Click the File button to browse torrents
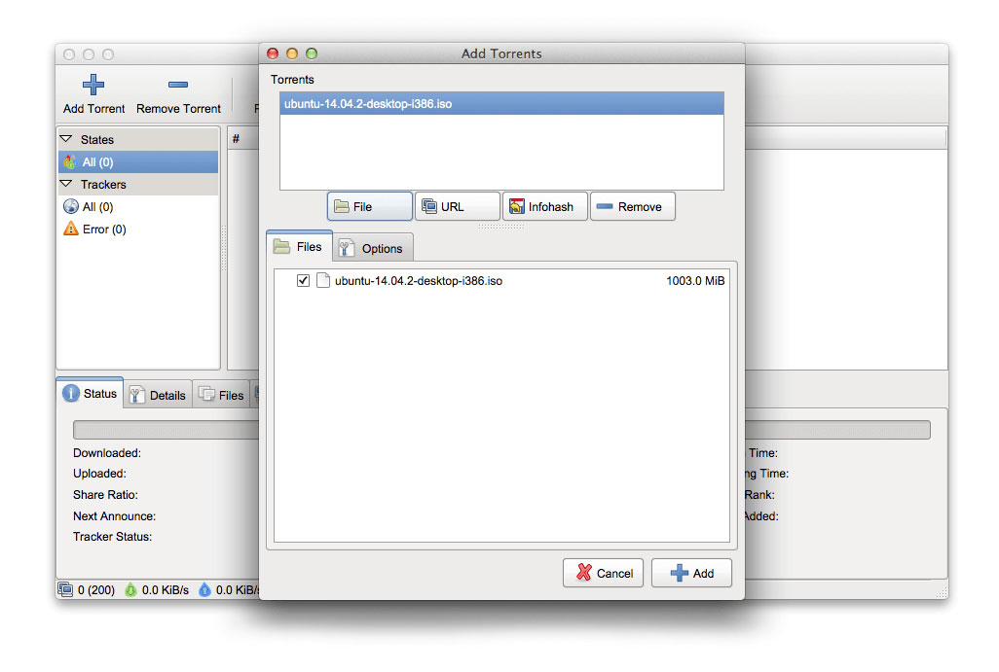The height and width of the screenshot is (672, 999). 370,206
